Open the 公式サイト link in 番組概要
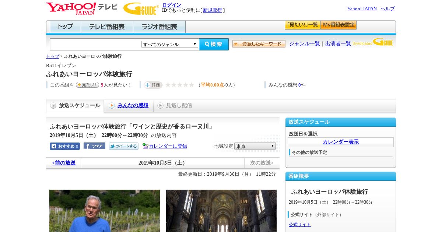 pos(300,225)
